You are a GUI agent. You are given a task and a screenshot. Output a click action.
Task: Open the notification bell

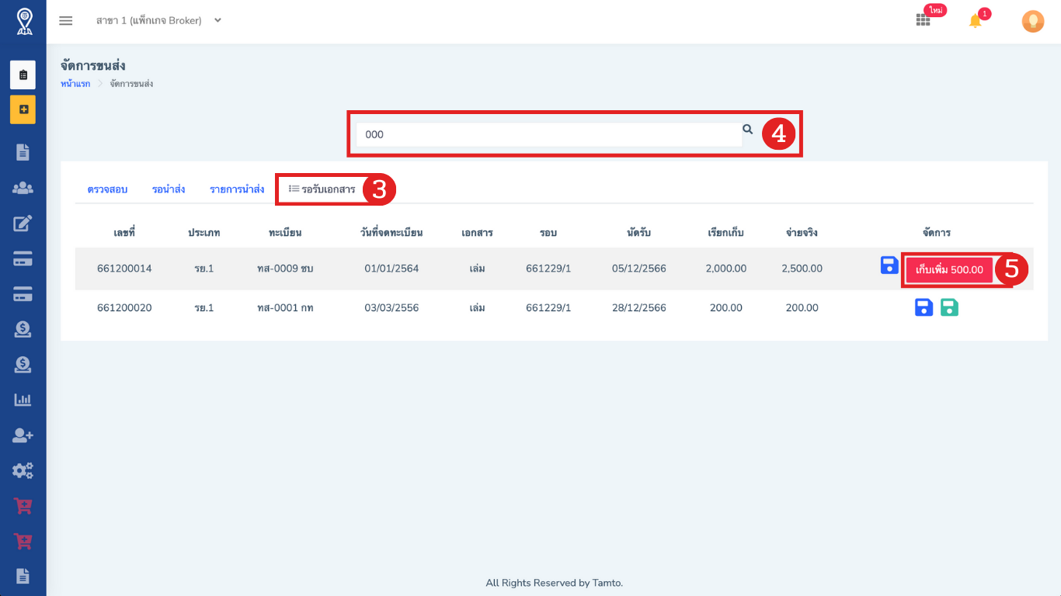[x=976, y=21]
